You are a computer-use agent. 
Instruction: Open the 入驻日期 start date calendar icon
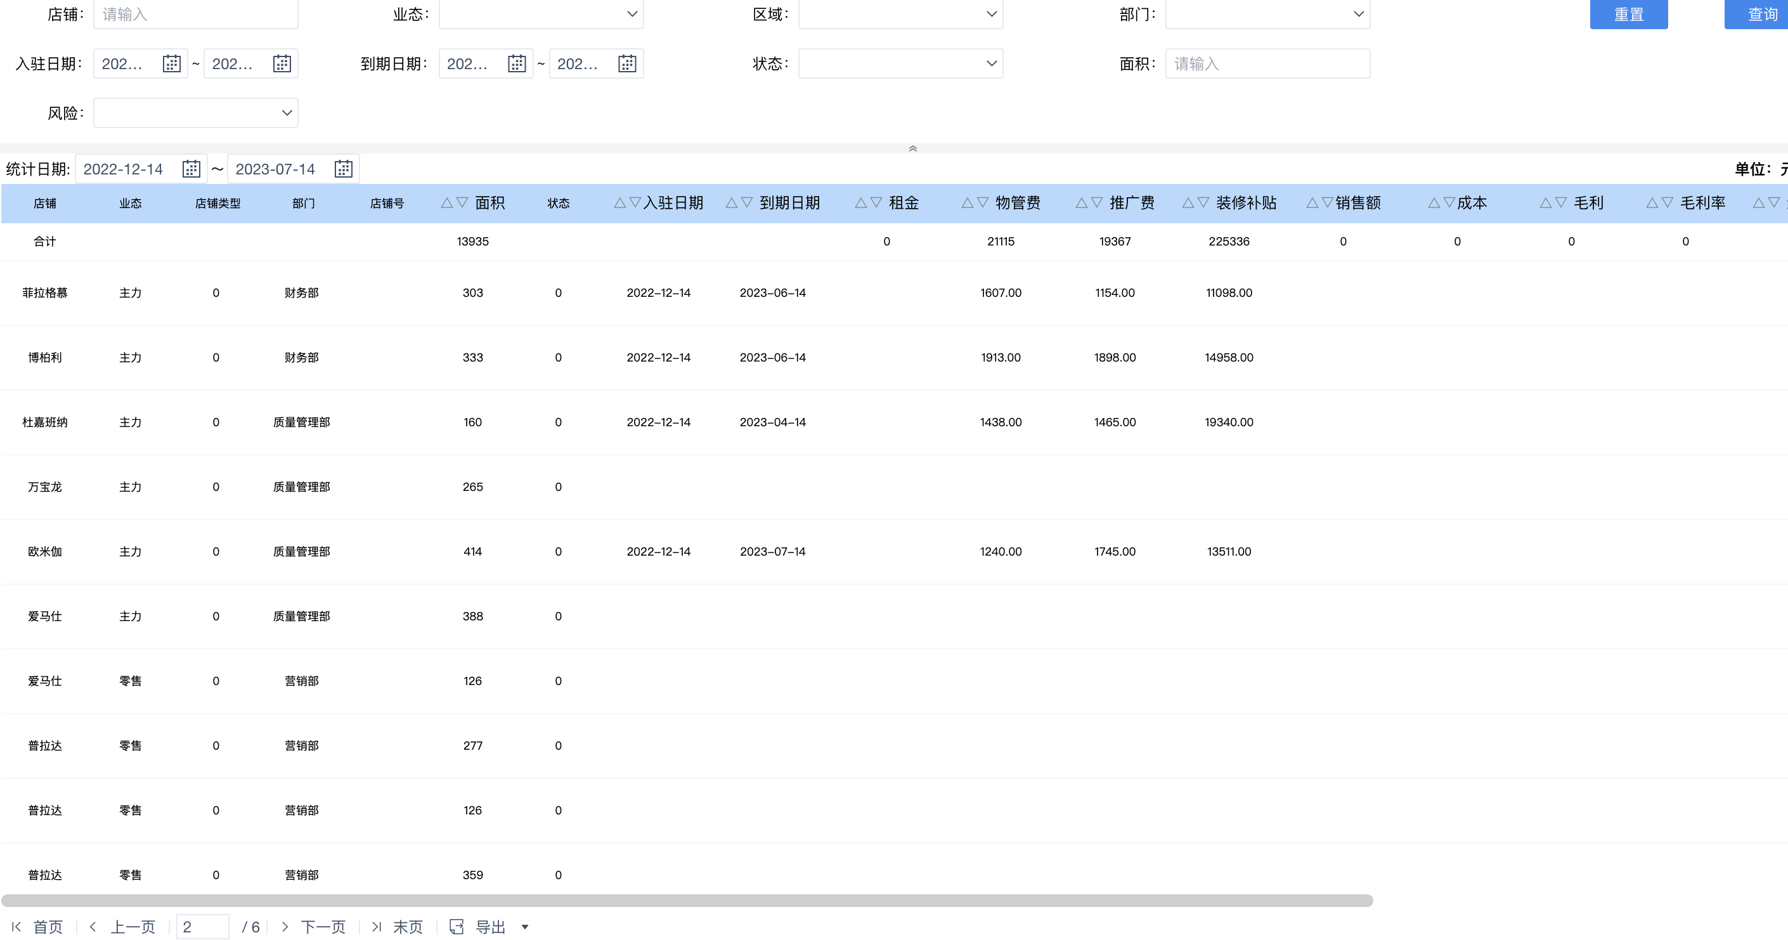(171, 64)
